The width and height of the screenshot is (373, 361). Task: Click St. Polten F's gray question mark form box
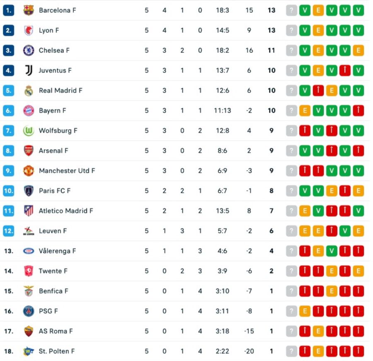coord(292,351)
